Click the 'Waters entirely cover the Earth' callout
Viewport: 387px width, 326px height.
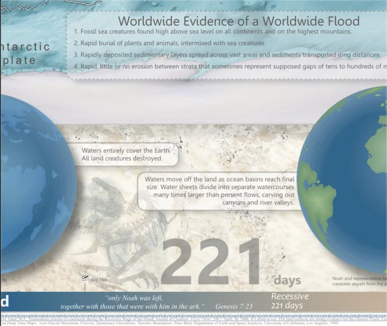pos(126,155)
